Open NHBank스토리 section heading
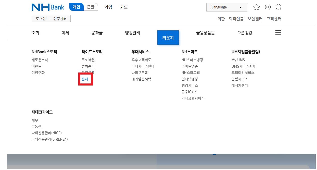The width and height of the screenshot is (317, 170). (44, 52)
